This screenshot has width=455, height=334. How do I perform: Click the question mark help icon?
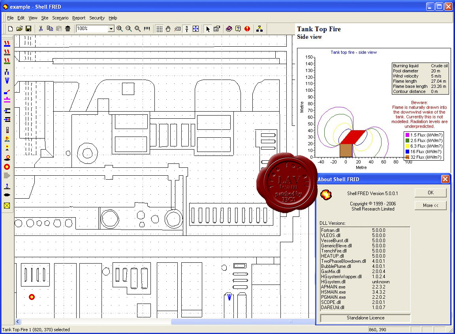(x=238, y=28)
